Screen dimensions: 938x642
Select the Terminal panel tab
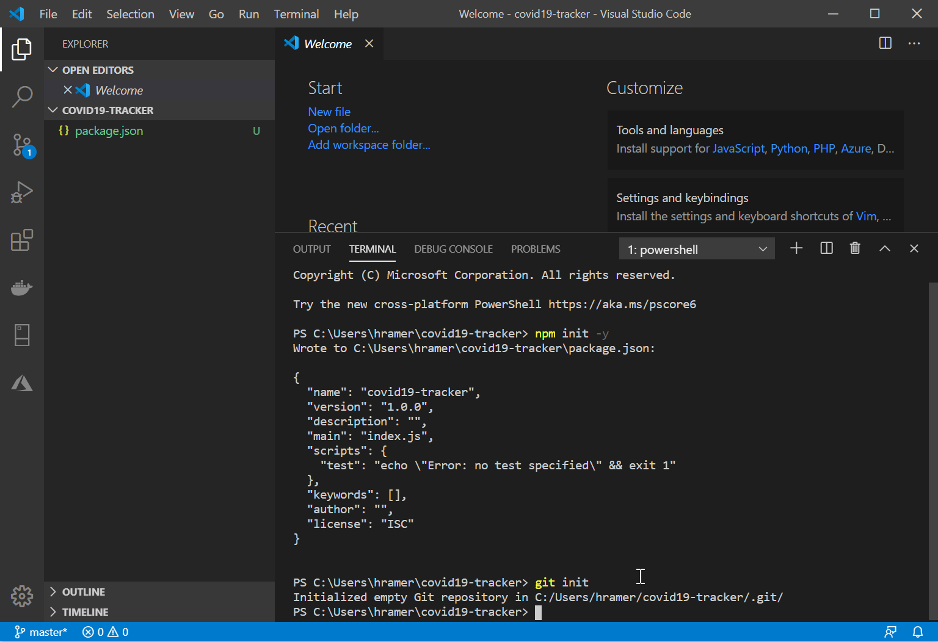373,249
